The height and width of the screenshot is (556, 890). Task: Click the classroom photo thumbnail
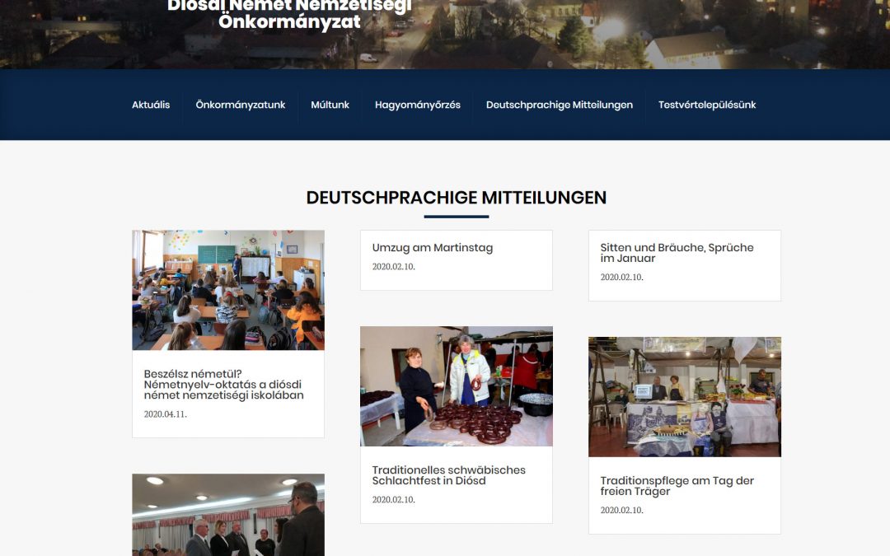(228, 290)
